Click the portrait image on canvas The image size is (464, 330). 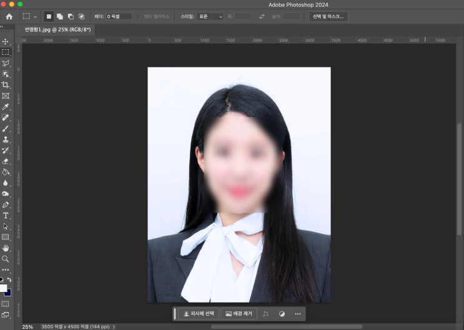(239, 185)
